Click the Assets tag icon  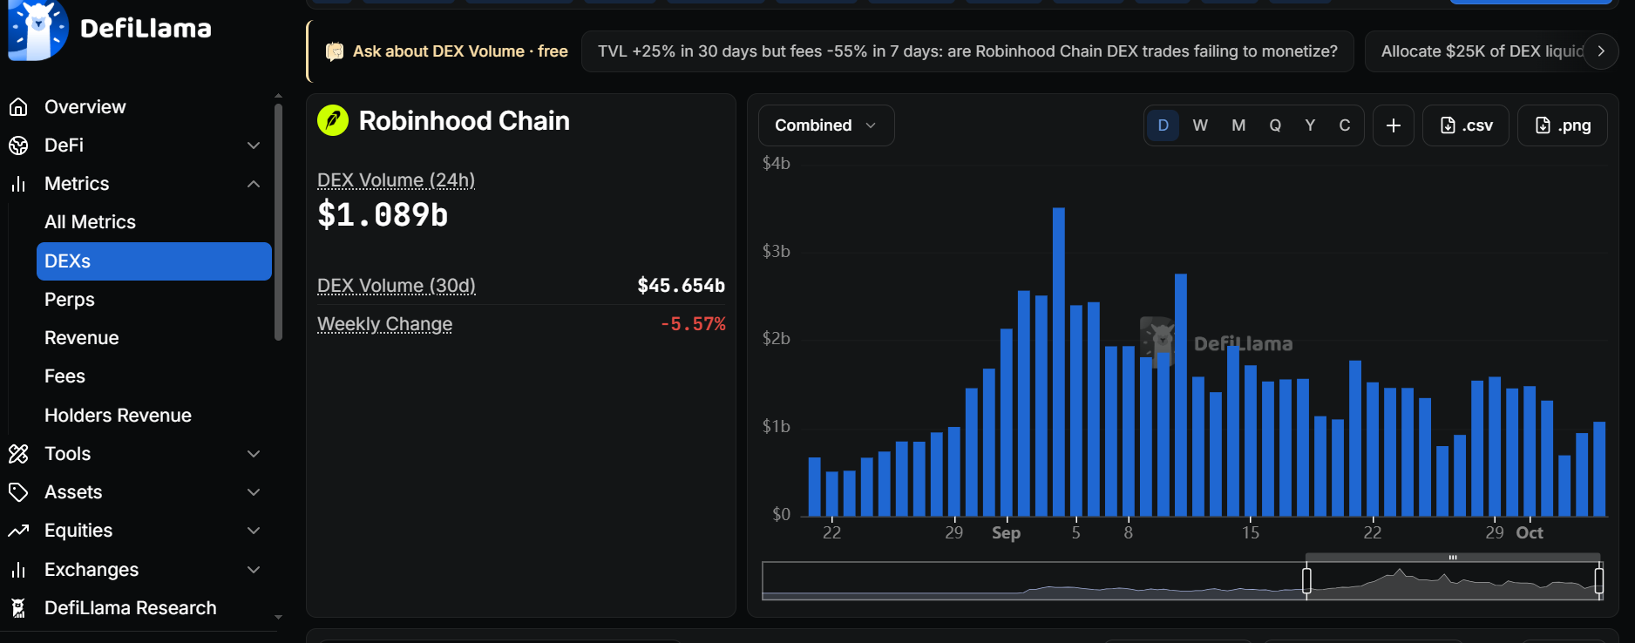(18, 492)
